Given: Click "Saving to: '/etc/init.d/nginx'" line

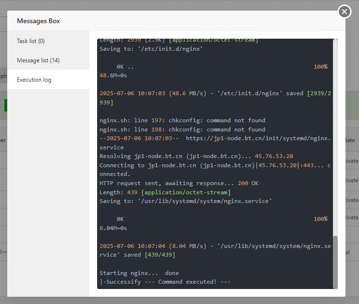Looking at the screenshot, I should coord(151,49).
